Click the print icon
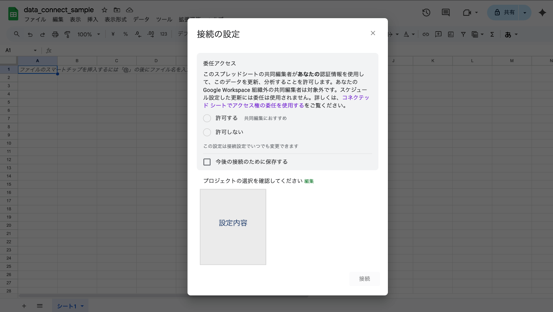553x312 pixels. pyautogui.click(x=55, y=34)
